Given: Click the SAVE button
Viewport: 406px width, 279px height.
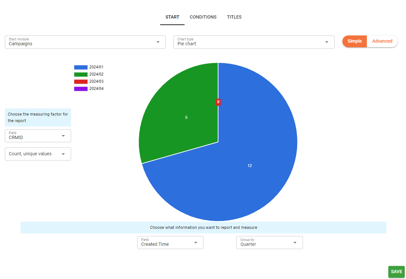Looking at the screenshot, I should [396, 272].
